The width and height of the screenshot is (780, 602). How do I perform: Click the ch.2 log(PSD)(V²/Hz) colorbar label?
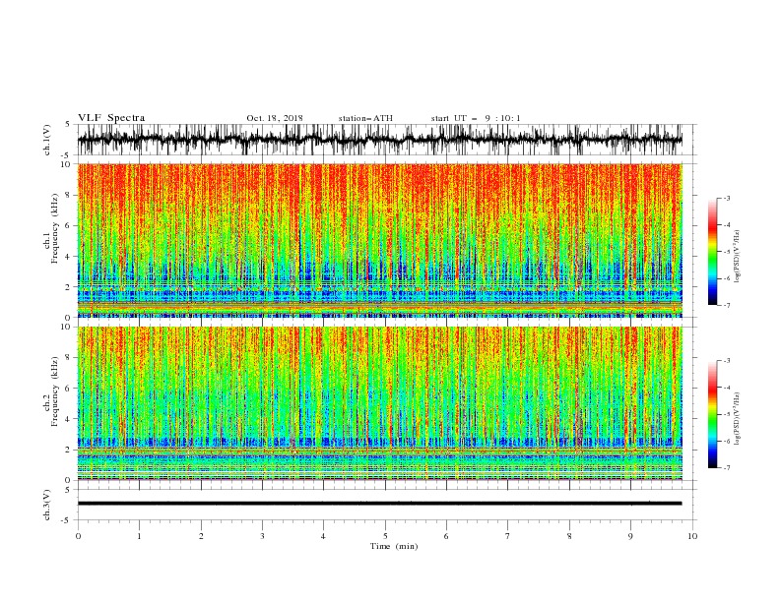(x=737, y=419)
